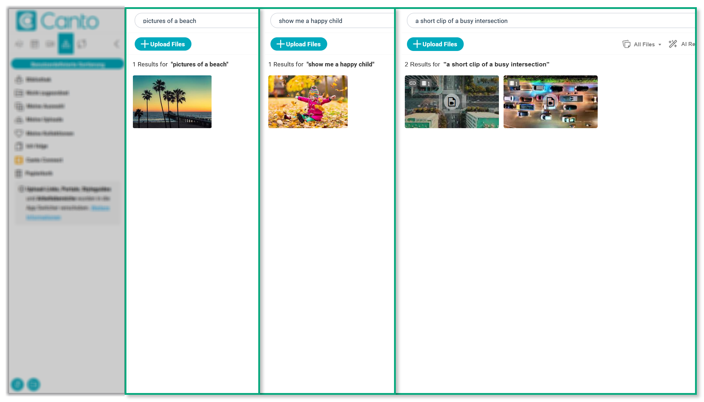Open the aerial city intersection video thumbnail
704x402 pixels.
coord(451,102)
